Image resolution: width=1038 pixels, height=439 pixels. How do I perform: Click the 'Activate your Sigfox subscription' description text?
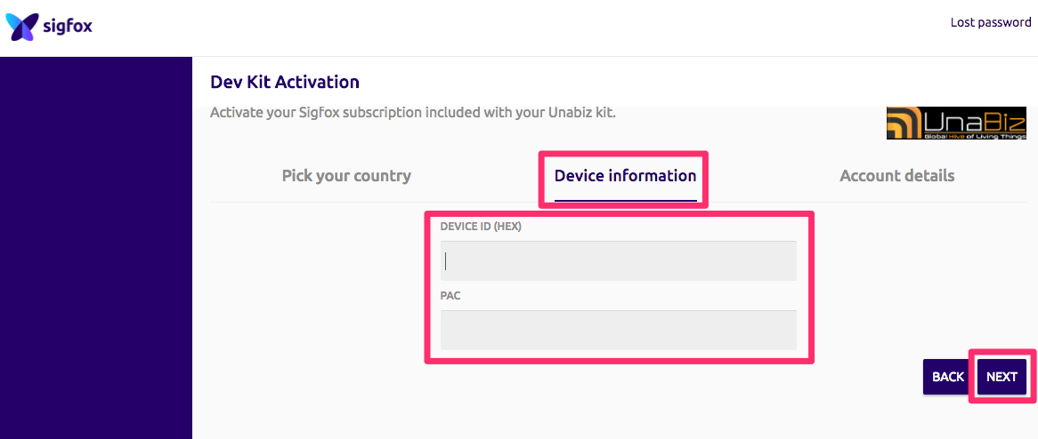pos(412,114)
